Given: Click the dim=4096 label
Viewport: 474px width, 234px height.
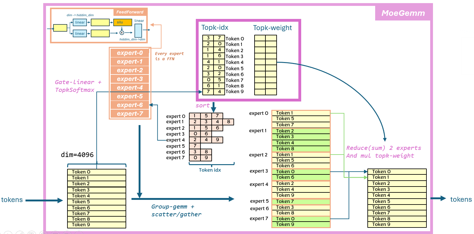Looking at the screenshot, I should click(x=77, y=155).
